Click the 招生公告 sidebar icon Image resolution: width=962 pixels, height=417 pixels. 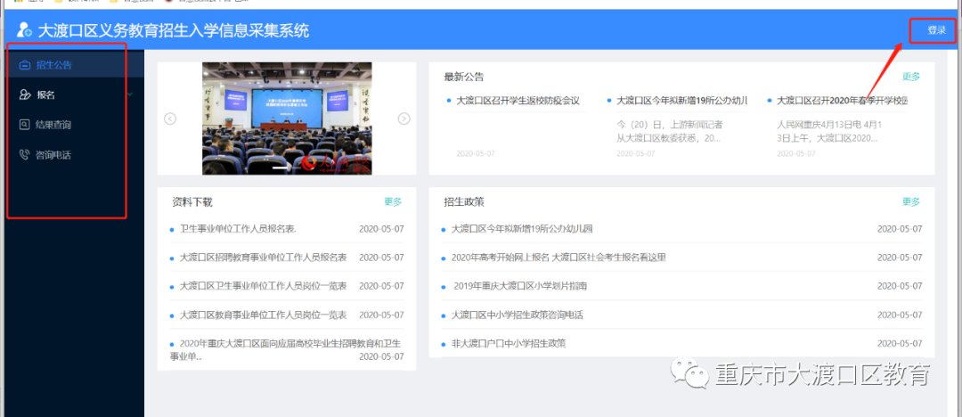(24, 65)
